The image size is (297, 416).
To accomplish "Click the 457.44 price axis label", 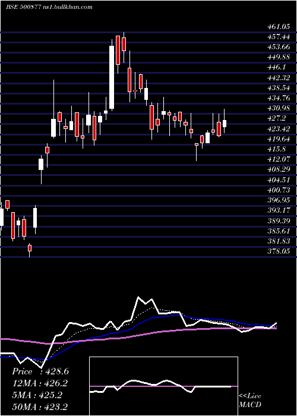I will tap(278, 36).
